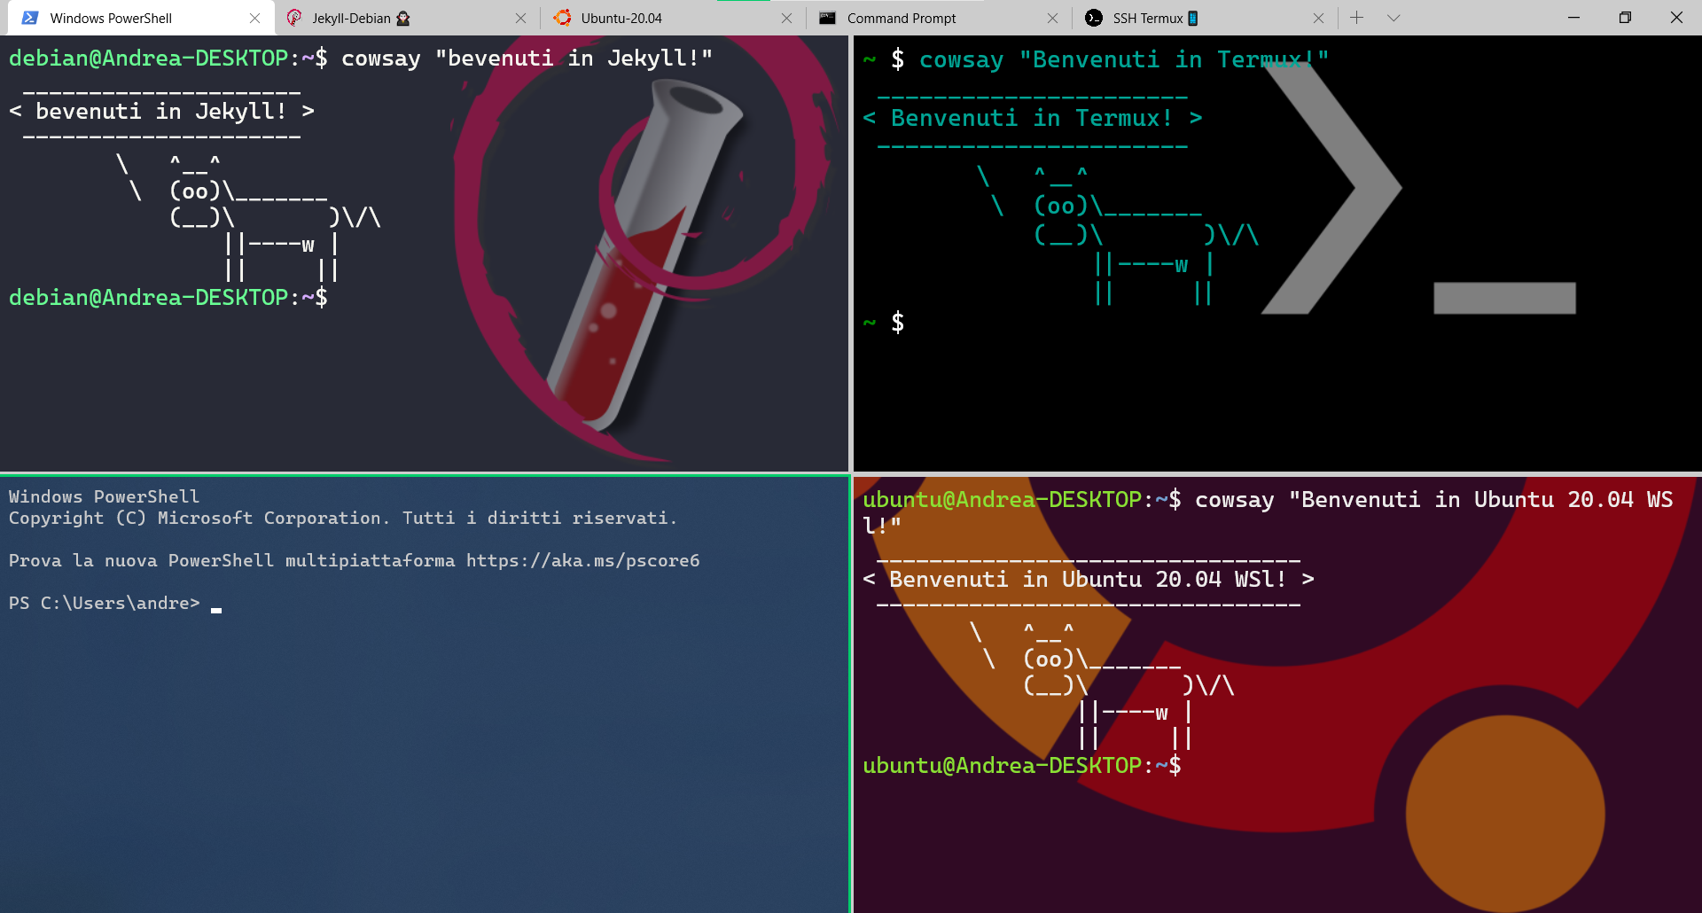Focus the PowerShell prompt PS C:\Users\andre>
1702x913 pixels.
tap(105, 604)
